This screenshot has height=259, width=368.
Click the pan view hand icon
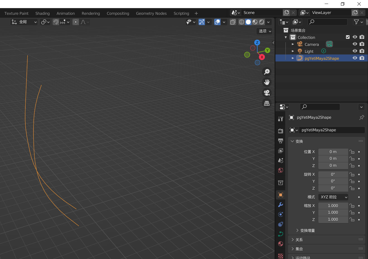[267, 82]
